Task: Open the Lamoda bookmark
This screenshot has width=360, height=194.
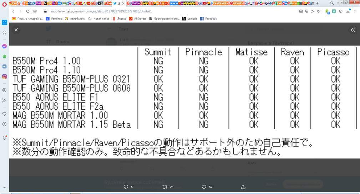Action: (190, 19)
